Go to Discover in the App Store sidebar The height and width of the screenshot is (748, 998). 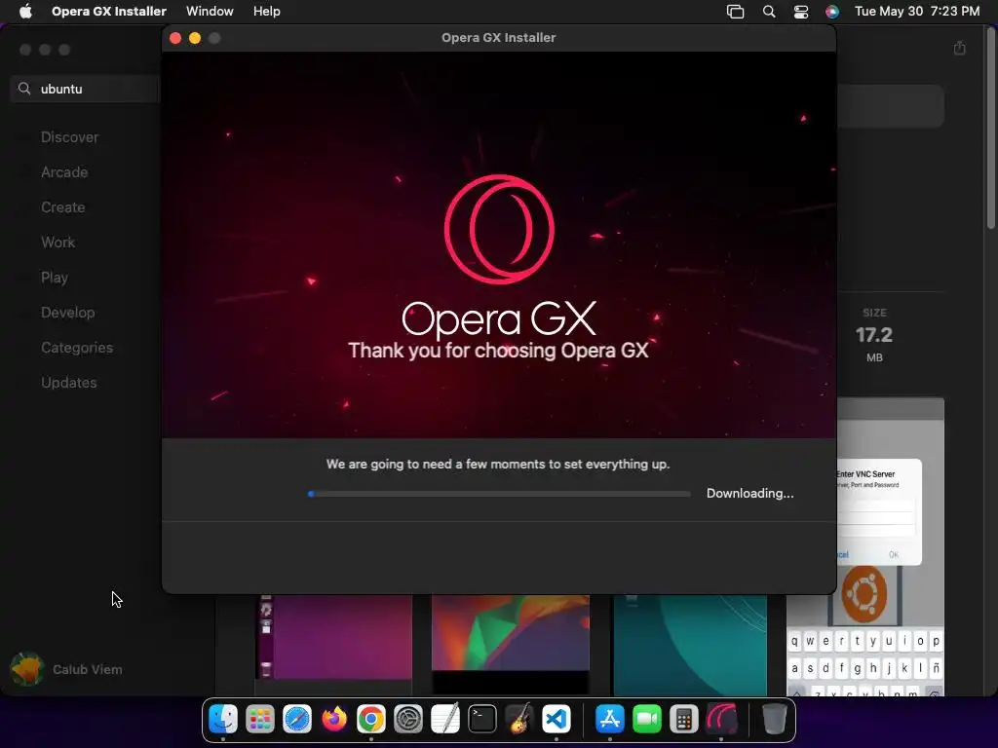69,137
